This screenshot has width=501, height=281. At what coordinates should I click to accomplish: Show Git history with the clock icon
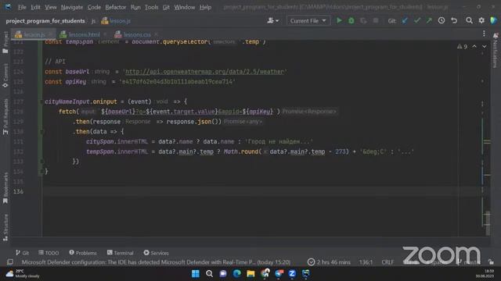[442, 21]
